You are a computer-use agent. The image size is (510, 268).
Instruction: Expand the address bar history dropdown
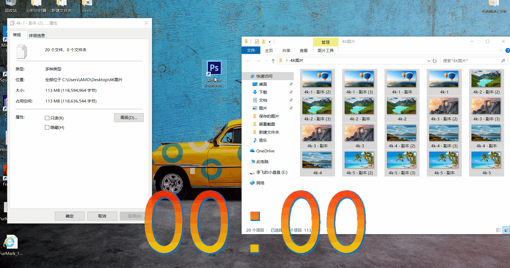point(429,61)
